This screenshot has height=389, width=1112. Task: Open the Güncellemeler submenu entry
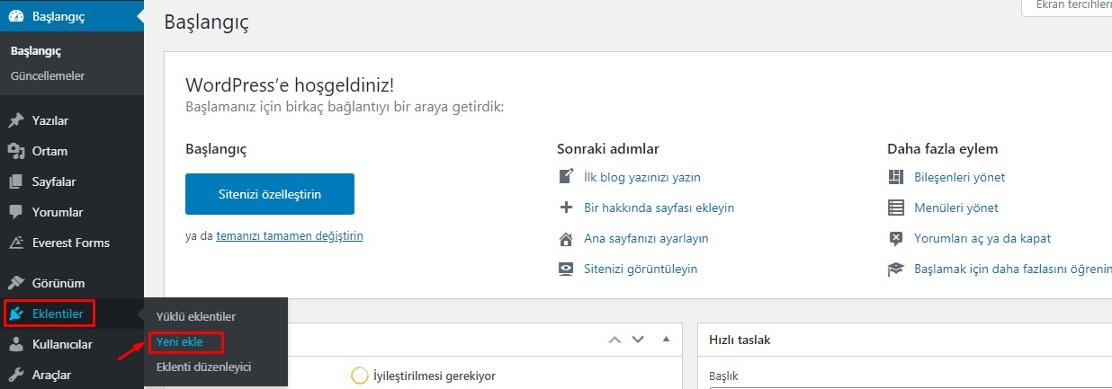click(48, 75)
